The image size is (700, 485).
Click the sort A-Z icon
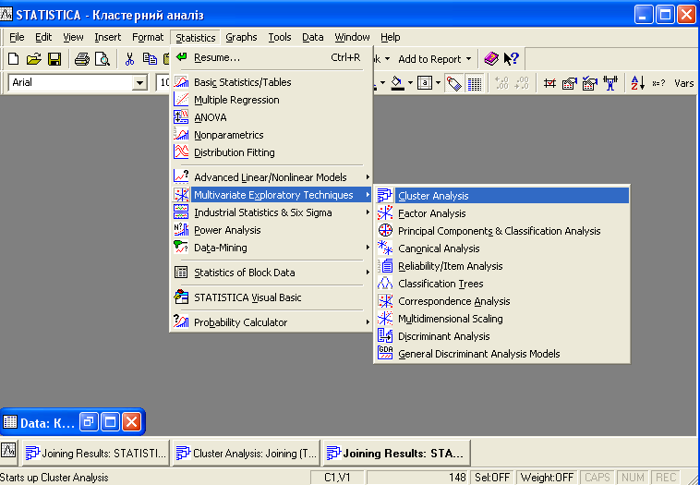(x=637, y=83)
